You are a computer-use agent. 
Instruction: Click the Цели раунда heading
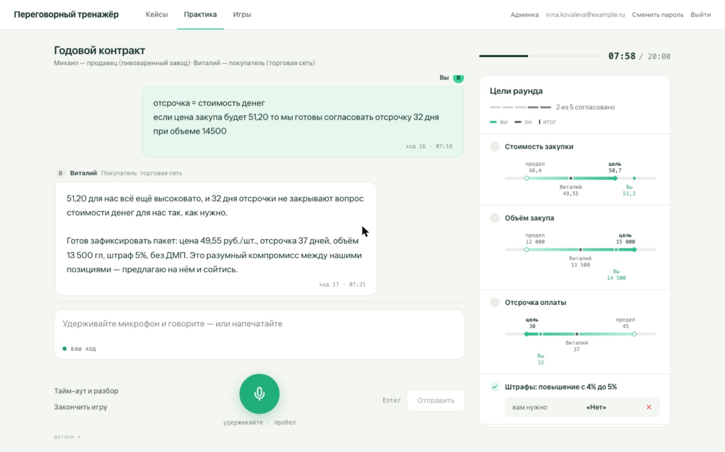516,91
